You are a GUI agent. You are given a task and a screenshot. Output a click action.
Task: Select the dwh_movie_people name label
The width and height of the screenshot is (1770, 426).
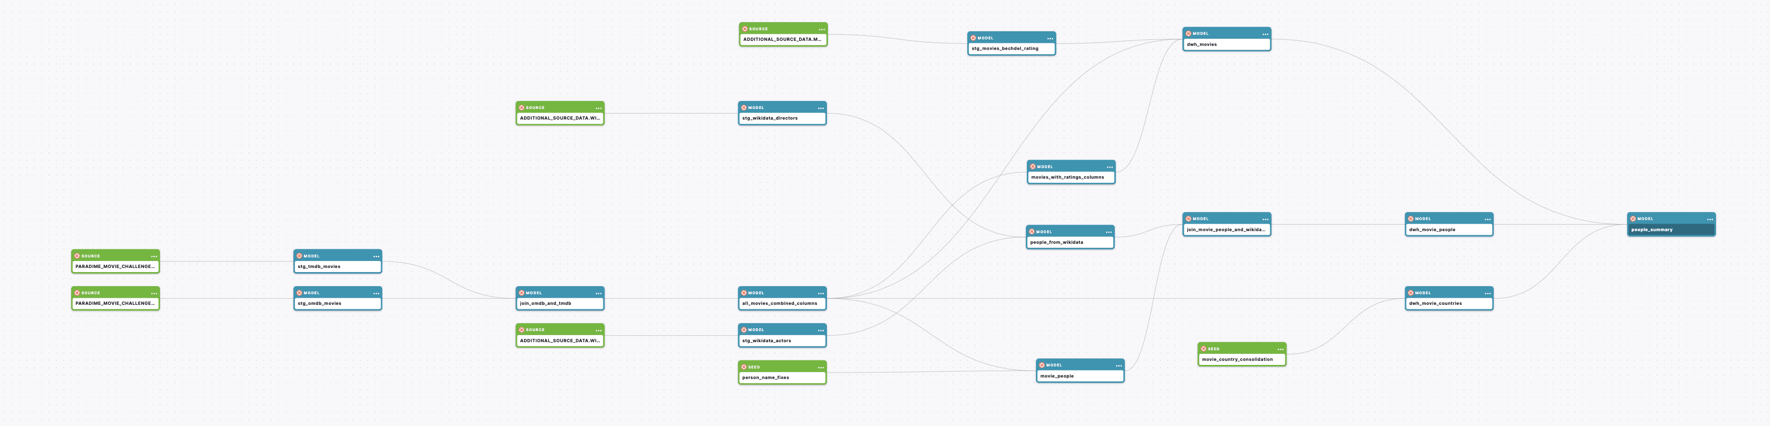click(x=1432, y=230)
